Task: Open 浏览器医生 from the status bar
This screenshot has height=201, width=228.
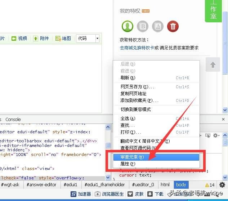Action: point(109,194)
